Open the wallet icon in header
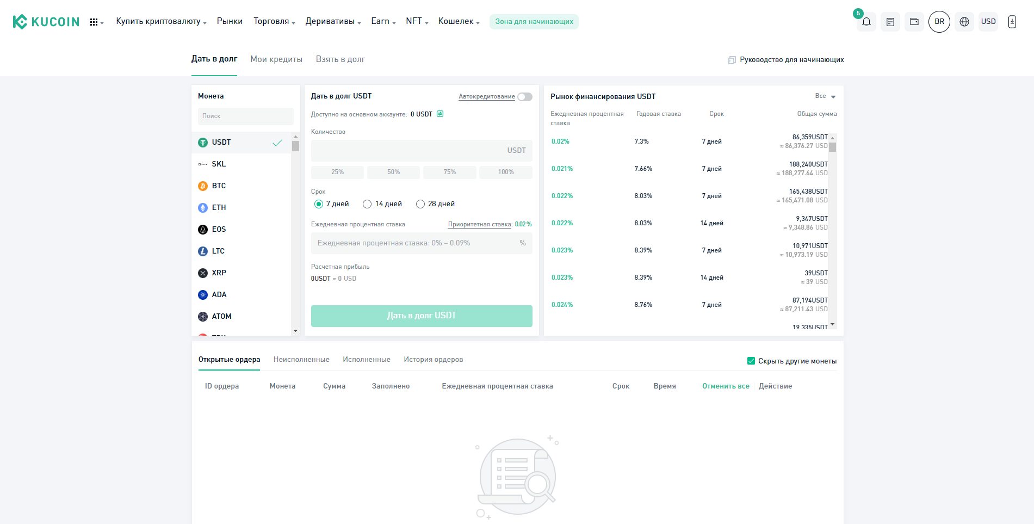1034x524 pixels. pos(914,22)
